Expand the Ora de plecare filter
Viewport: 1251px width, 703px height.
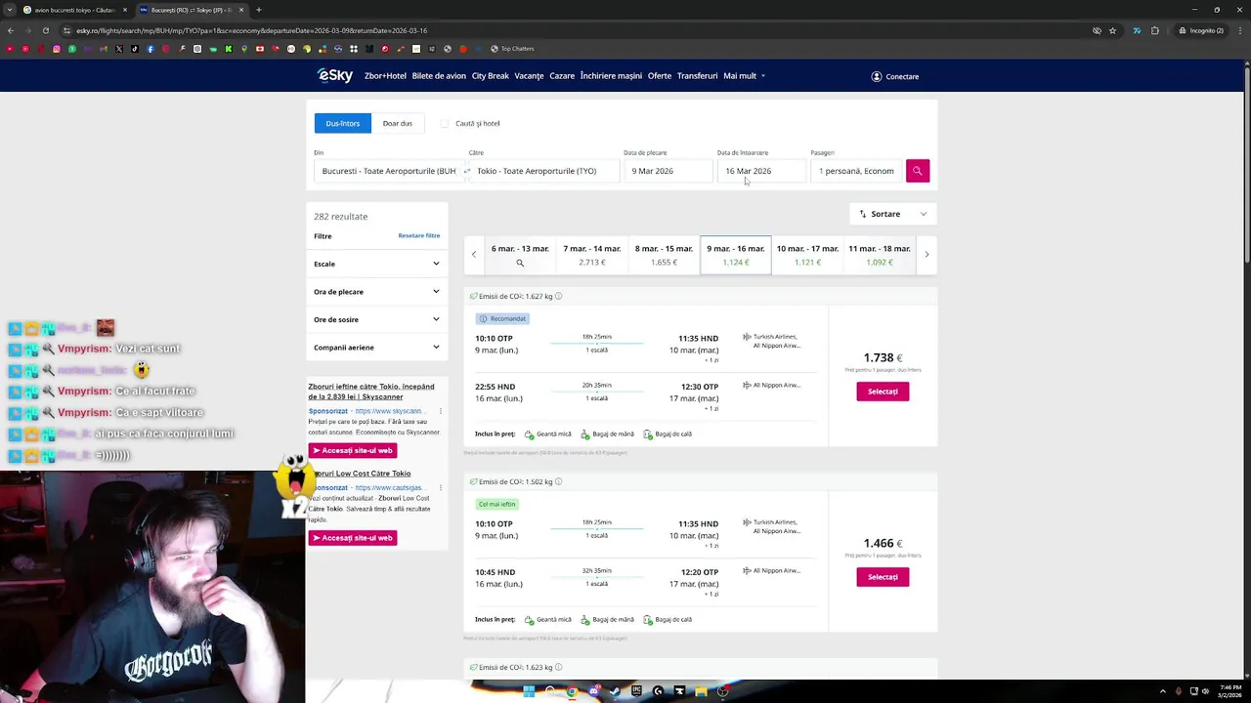tap(376, 292)
